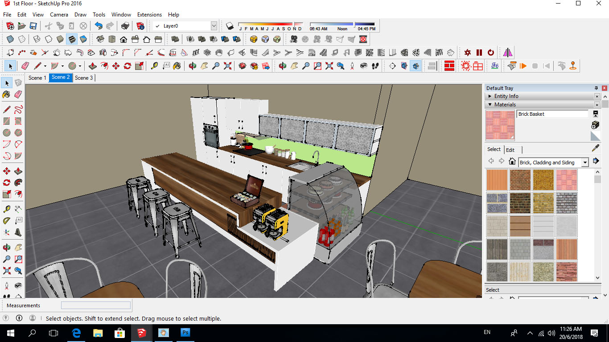The height and width of the screenshot is (342, 609).
Task: Expand the Entity Info panel
Action: 490,96
